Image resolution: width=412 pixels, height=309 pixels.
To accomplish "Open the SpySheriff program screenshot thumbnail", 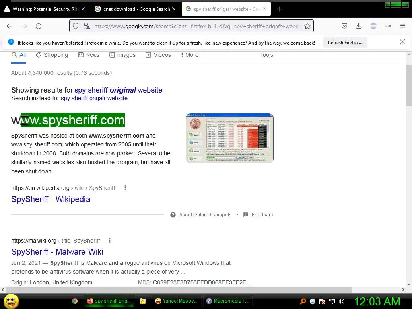I will click(x=230, y=138).
